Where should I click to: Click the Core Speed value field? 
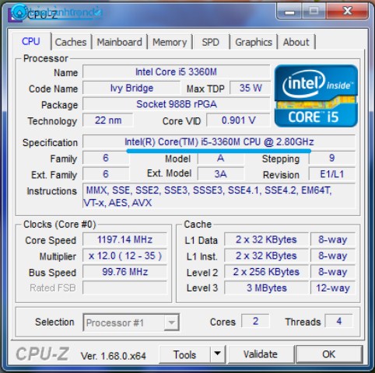coord(124,239)
